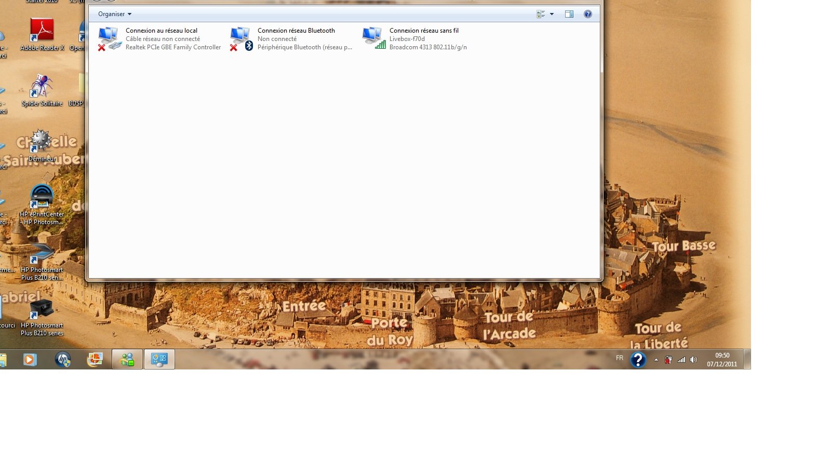Click the FR language indicator
Image resolution: width=831 pixels, height=467 pixels.
pos(620,358)
